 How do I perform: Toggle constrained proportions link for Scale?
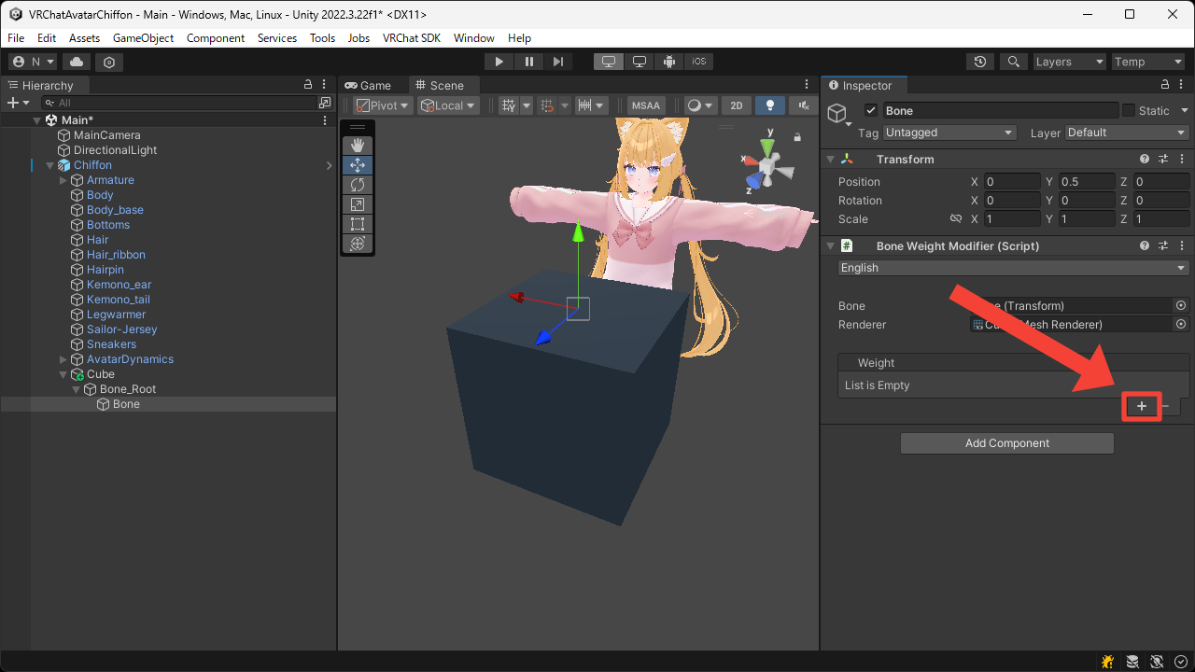956,218
